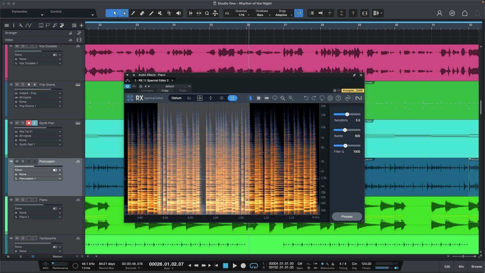
Task: Click the Record button in transport
Action: [x=243, y=266]
